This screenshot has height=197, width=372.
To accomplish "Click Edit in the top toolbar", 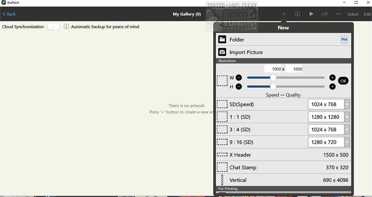I will [x=367, y=14].
